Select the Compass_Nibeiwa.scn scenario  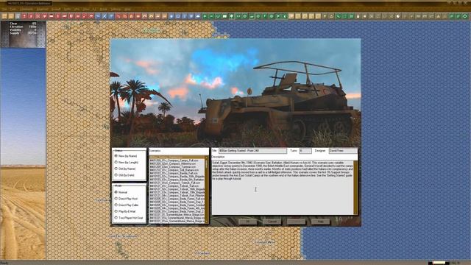[x=177, y=163]
